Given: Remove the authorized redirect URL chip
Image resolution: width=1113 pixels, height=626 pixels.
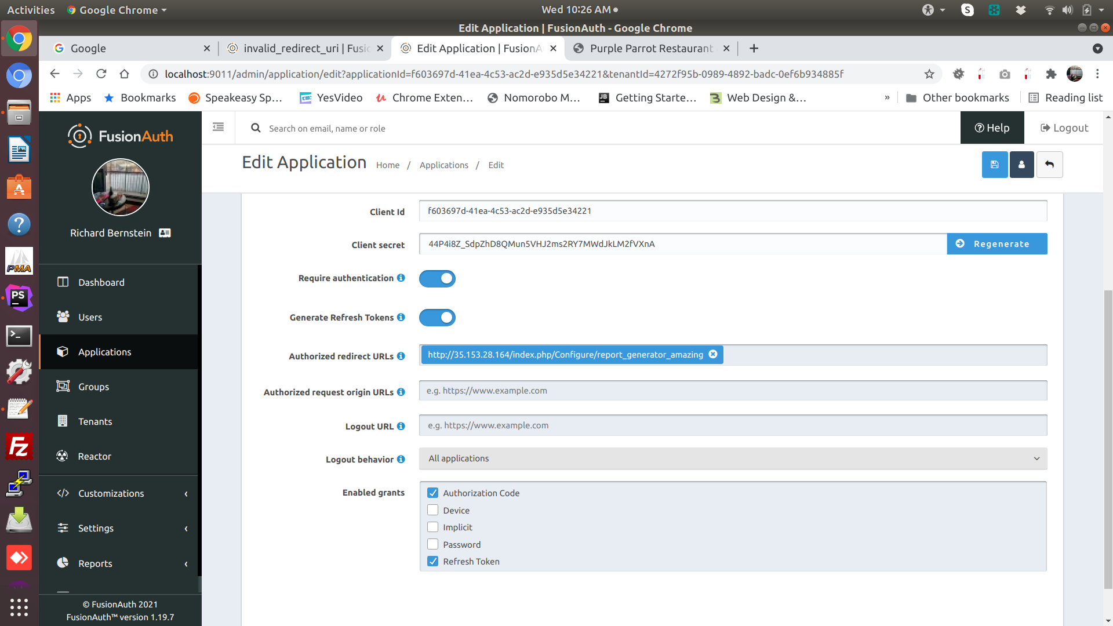Looking at the screenshot, I should (x=713, y=354).
